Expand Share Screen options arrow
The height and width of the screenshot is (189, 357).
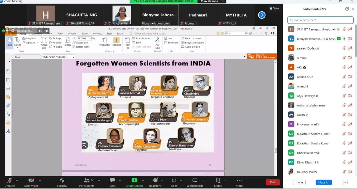coord(143,180)
